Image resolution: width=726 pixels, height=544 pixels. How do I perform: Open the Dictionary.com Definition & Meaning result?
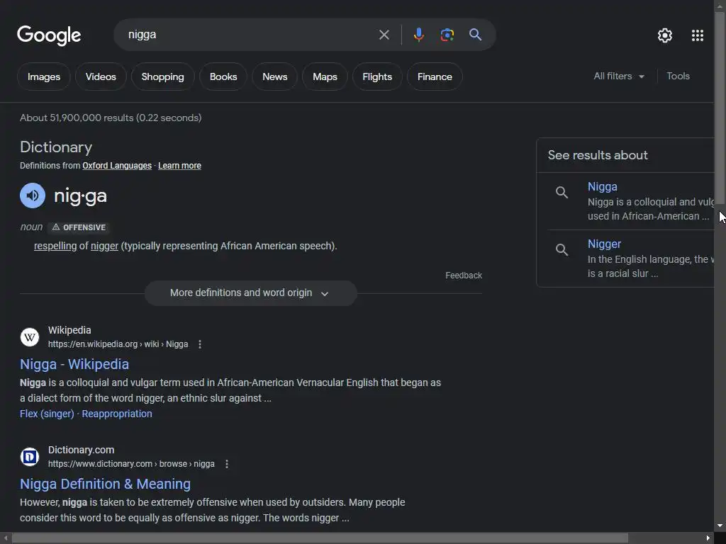pyautogui.click(x=105, y=484)
